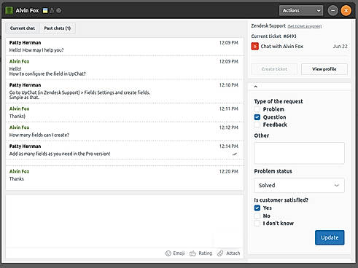Click the Current ticket #6493 text

point(273,36)
